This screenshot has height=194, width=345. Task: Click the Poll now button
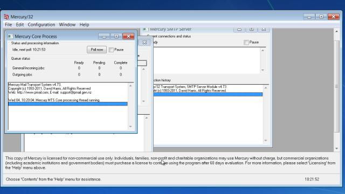97,50
